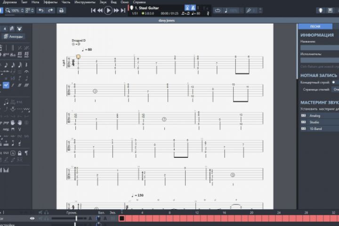Select the eighth note duration icon
This screenshot has width=339, height=226.
pyautogui.click(x=6, y=65)
